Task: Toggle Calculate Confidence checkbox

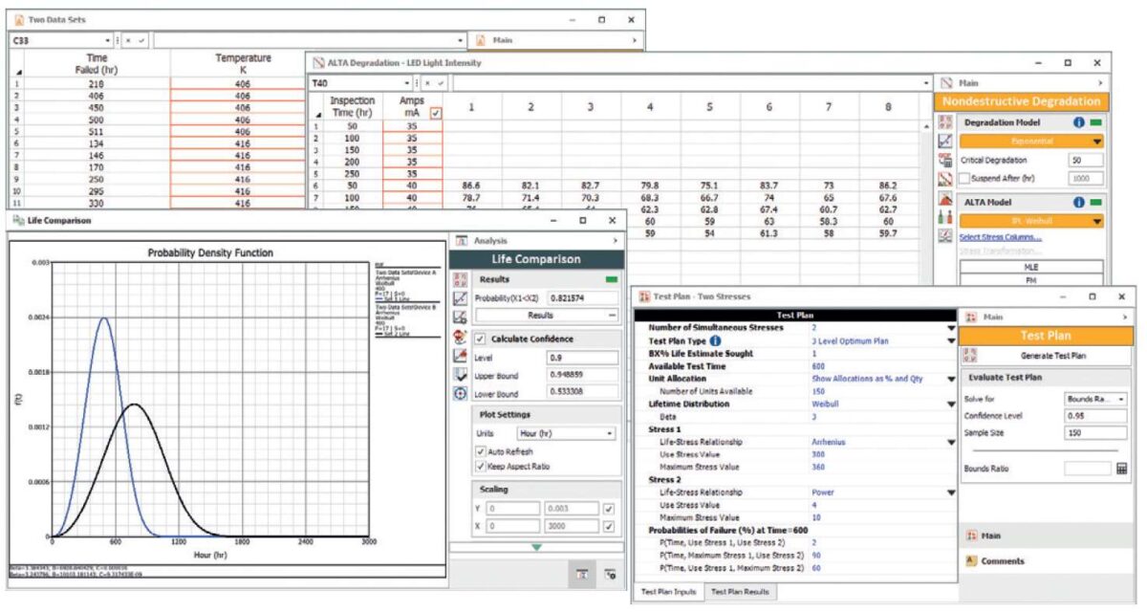Action: (x=481, y=339)
